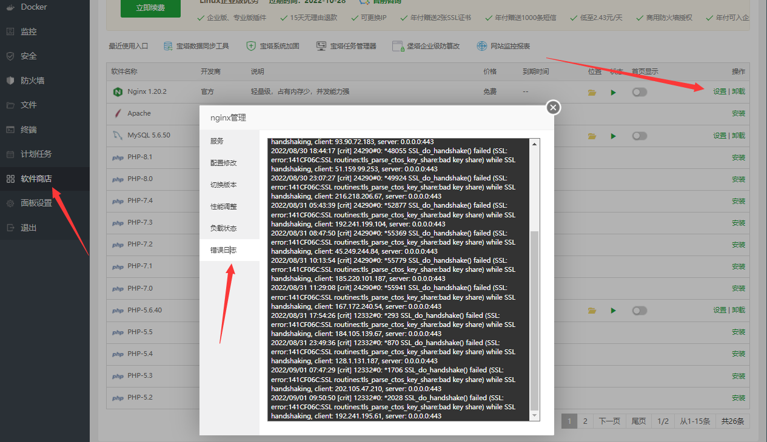Click the 退出 logout icon in sidebar
The width and height of the screenshot is (767, 442).
click(10, 228)
